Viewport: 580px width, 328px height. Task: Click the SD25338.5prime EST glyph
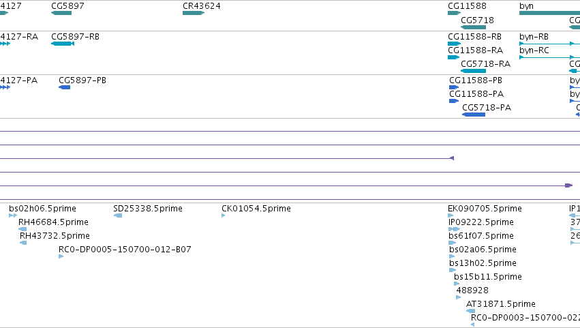[118, 215]
